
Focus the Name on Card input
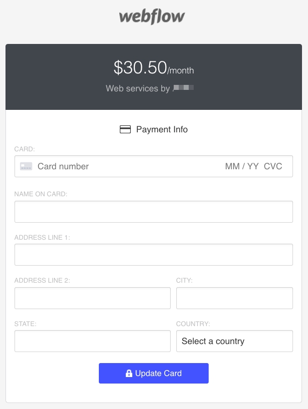click(153, 212)
